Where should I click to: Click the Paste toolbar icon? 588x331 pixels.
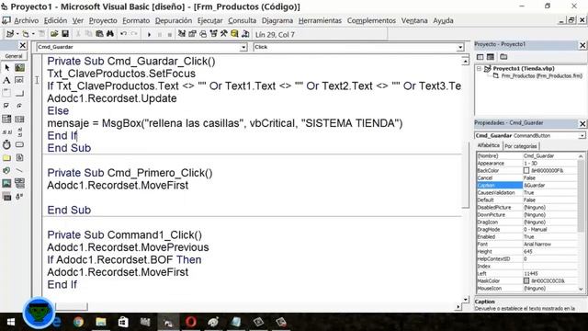click(x=99, y=34)
